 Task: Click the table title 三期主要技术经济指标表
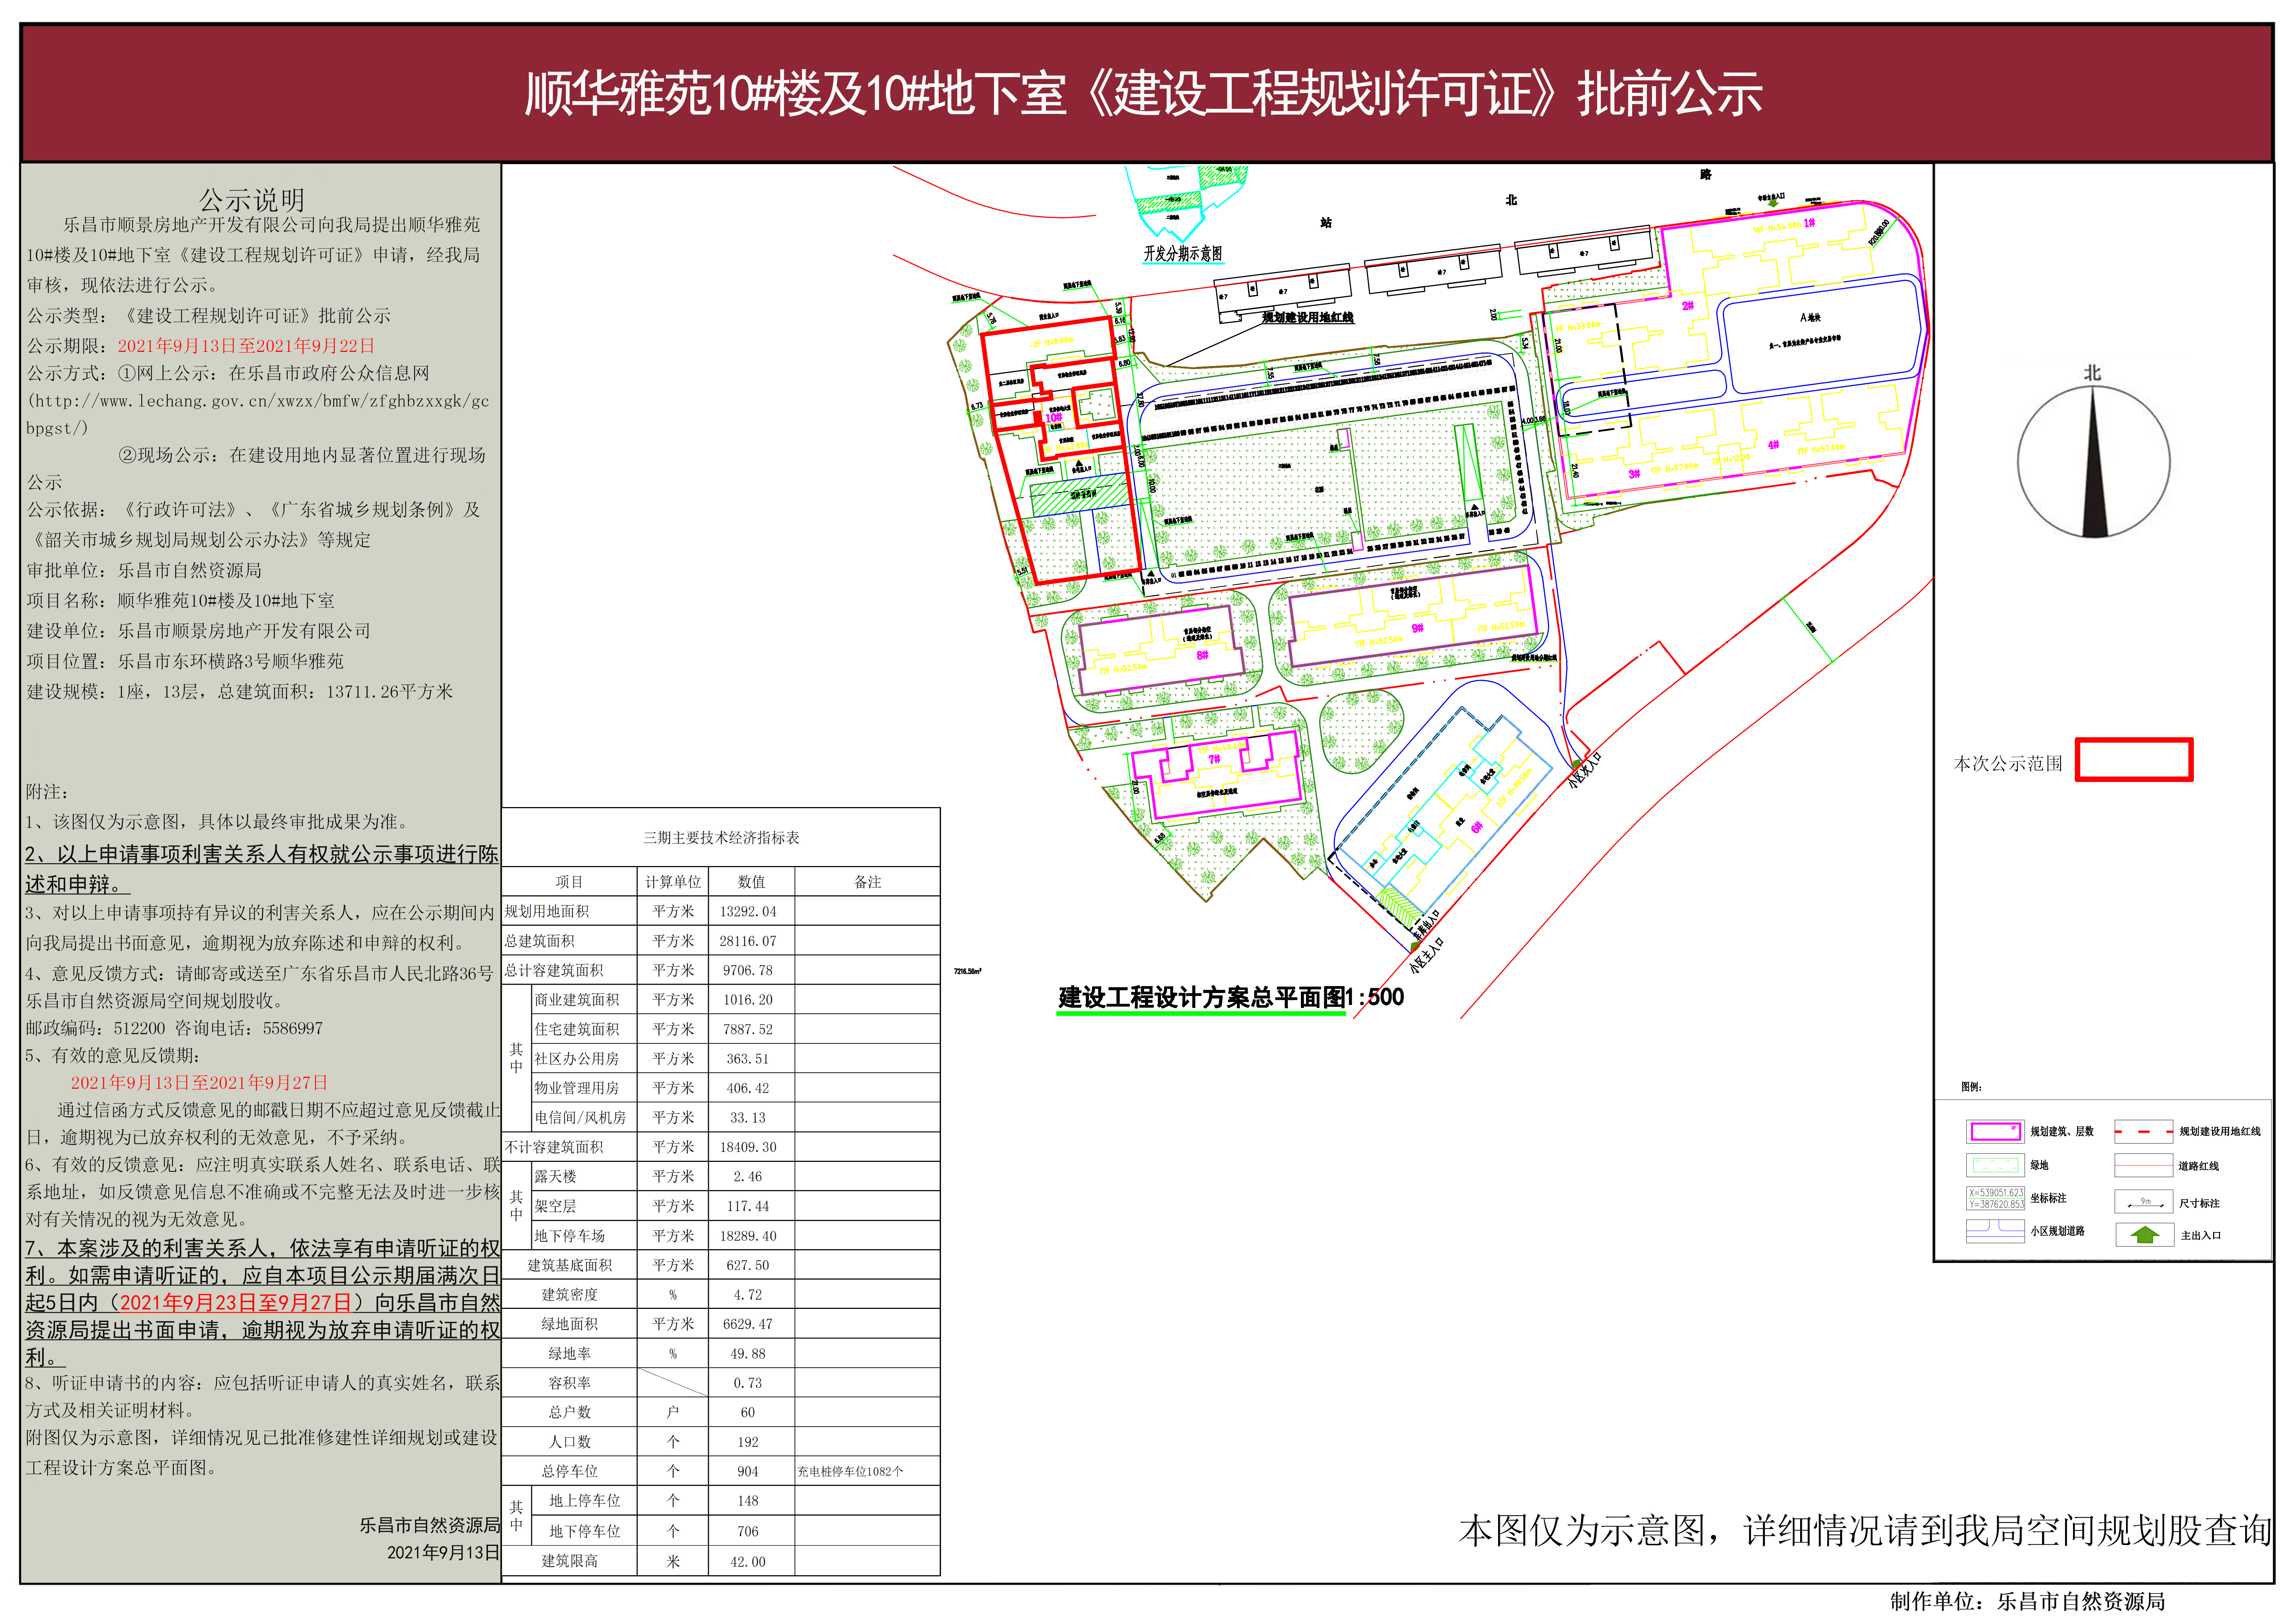(x=721, y=838)
